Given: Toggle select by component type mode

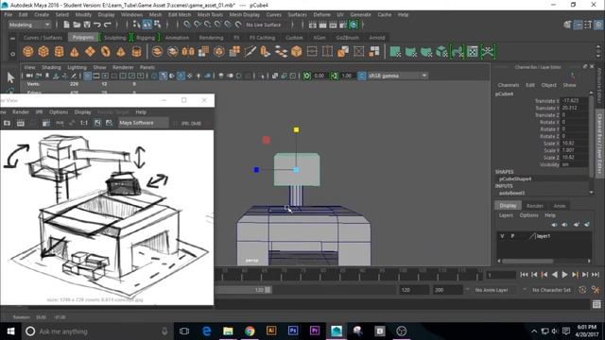Looking at the screenshot, I should point(158,25).
